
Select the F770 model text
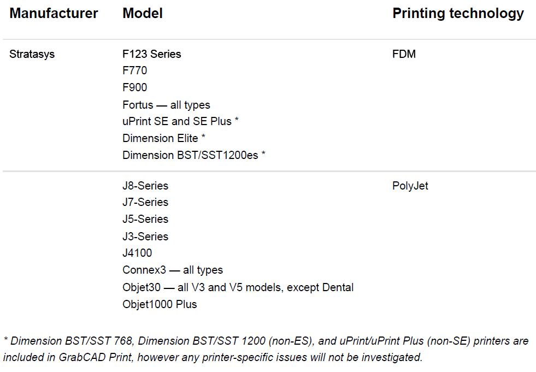click(134, 70)
